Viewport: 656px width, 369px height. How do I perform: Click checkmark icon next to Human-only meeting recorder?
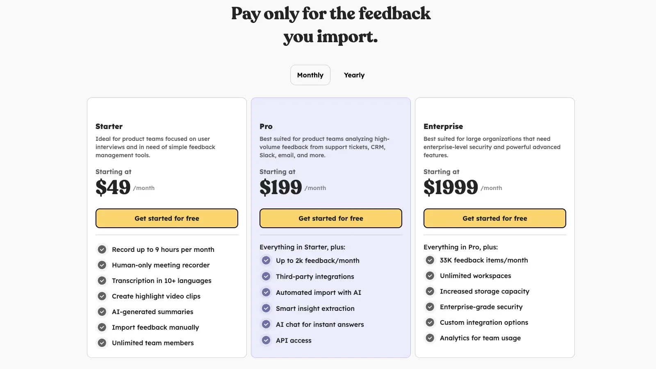102,265
